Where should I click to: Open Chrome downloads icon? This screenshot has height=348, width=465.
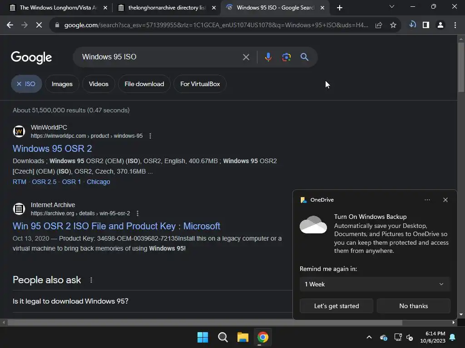412,25
